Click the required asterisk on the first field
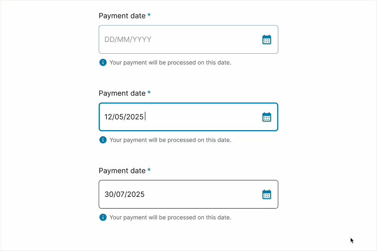The height and width of the screenshot is (251, 377). (x=149, y=15)
